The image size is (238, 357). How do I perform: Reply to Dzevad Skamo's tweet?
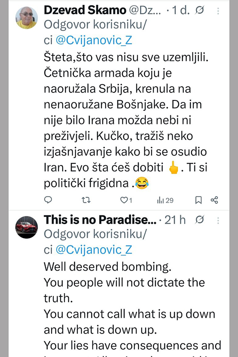click(48, 200)
